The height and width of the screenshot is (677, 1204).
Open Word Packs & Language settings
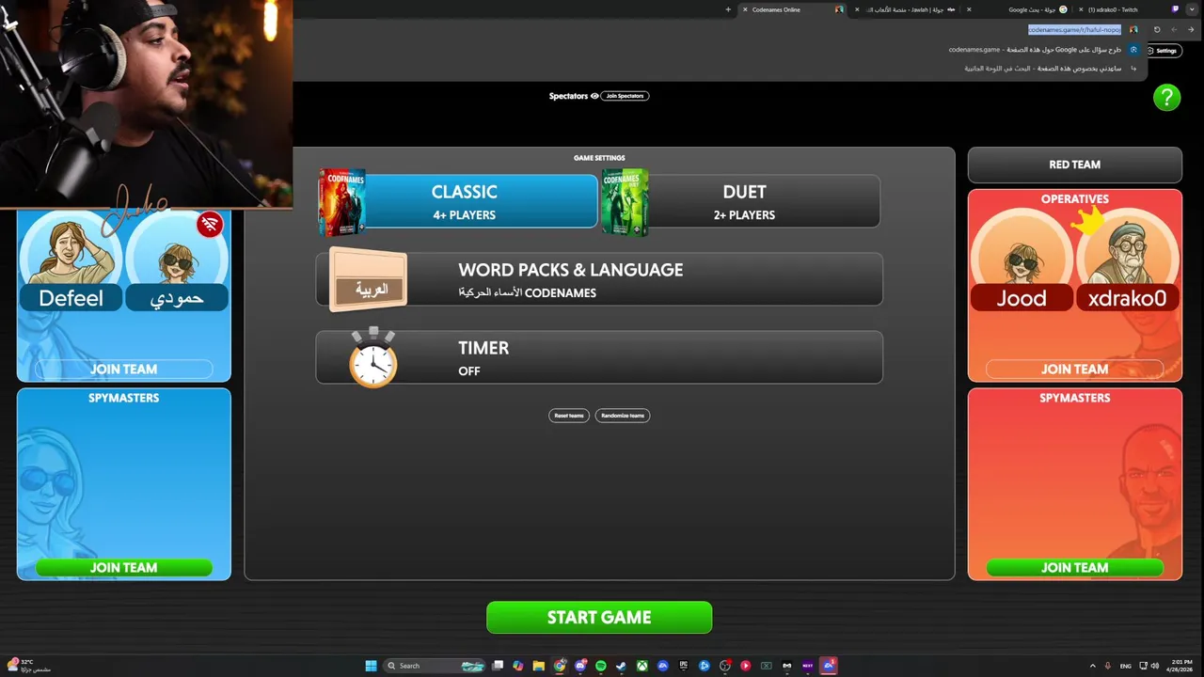(599, 279)
